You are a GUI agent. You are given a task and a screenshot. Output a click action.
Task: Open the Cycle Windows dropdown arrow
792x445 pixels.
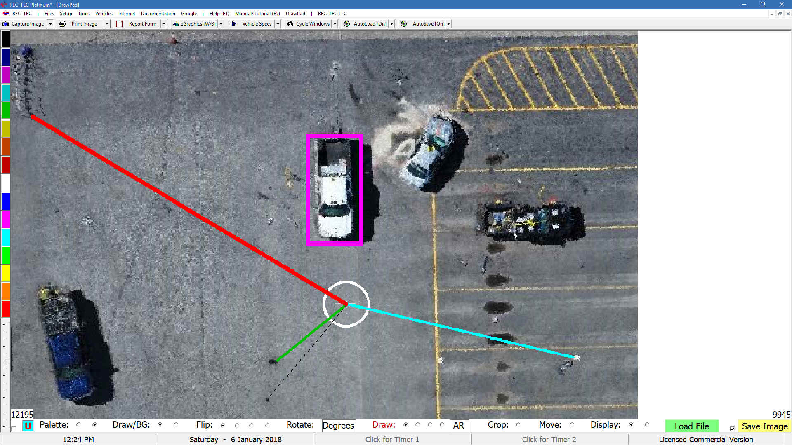[x=335, y=24]
